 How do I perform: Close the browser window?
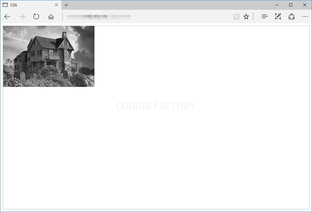(x=304, y=5)
